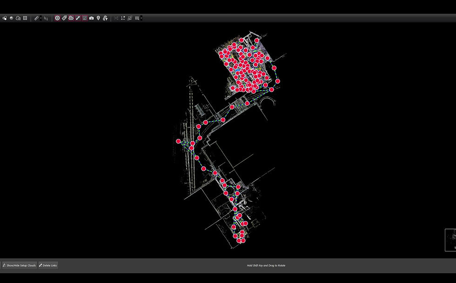Open the rectangle tool dropdown arrow
This screenshot has height=283, width=456.
[141, 18]
